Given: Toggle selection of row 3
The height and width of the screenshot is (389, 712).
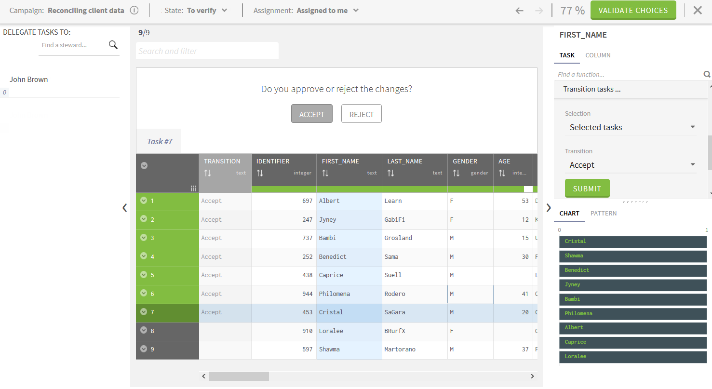Looking at the screenshot, I should pyautogui.click(x=144, y=238).
